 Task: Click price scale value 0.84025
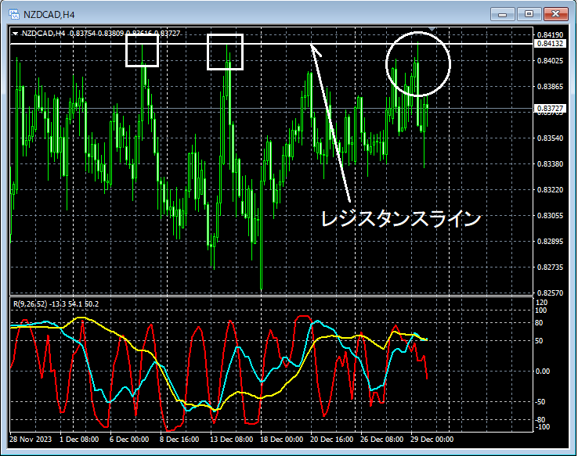point(551,61)
